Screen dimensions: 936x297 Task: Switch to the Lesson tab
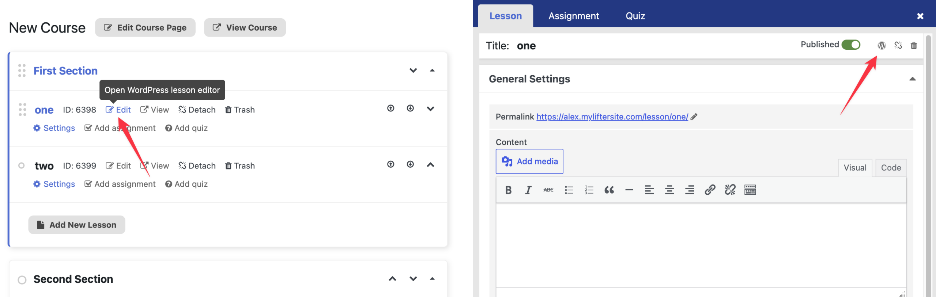[x=505, y=16]
